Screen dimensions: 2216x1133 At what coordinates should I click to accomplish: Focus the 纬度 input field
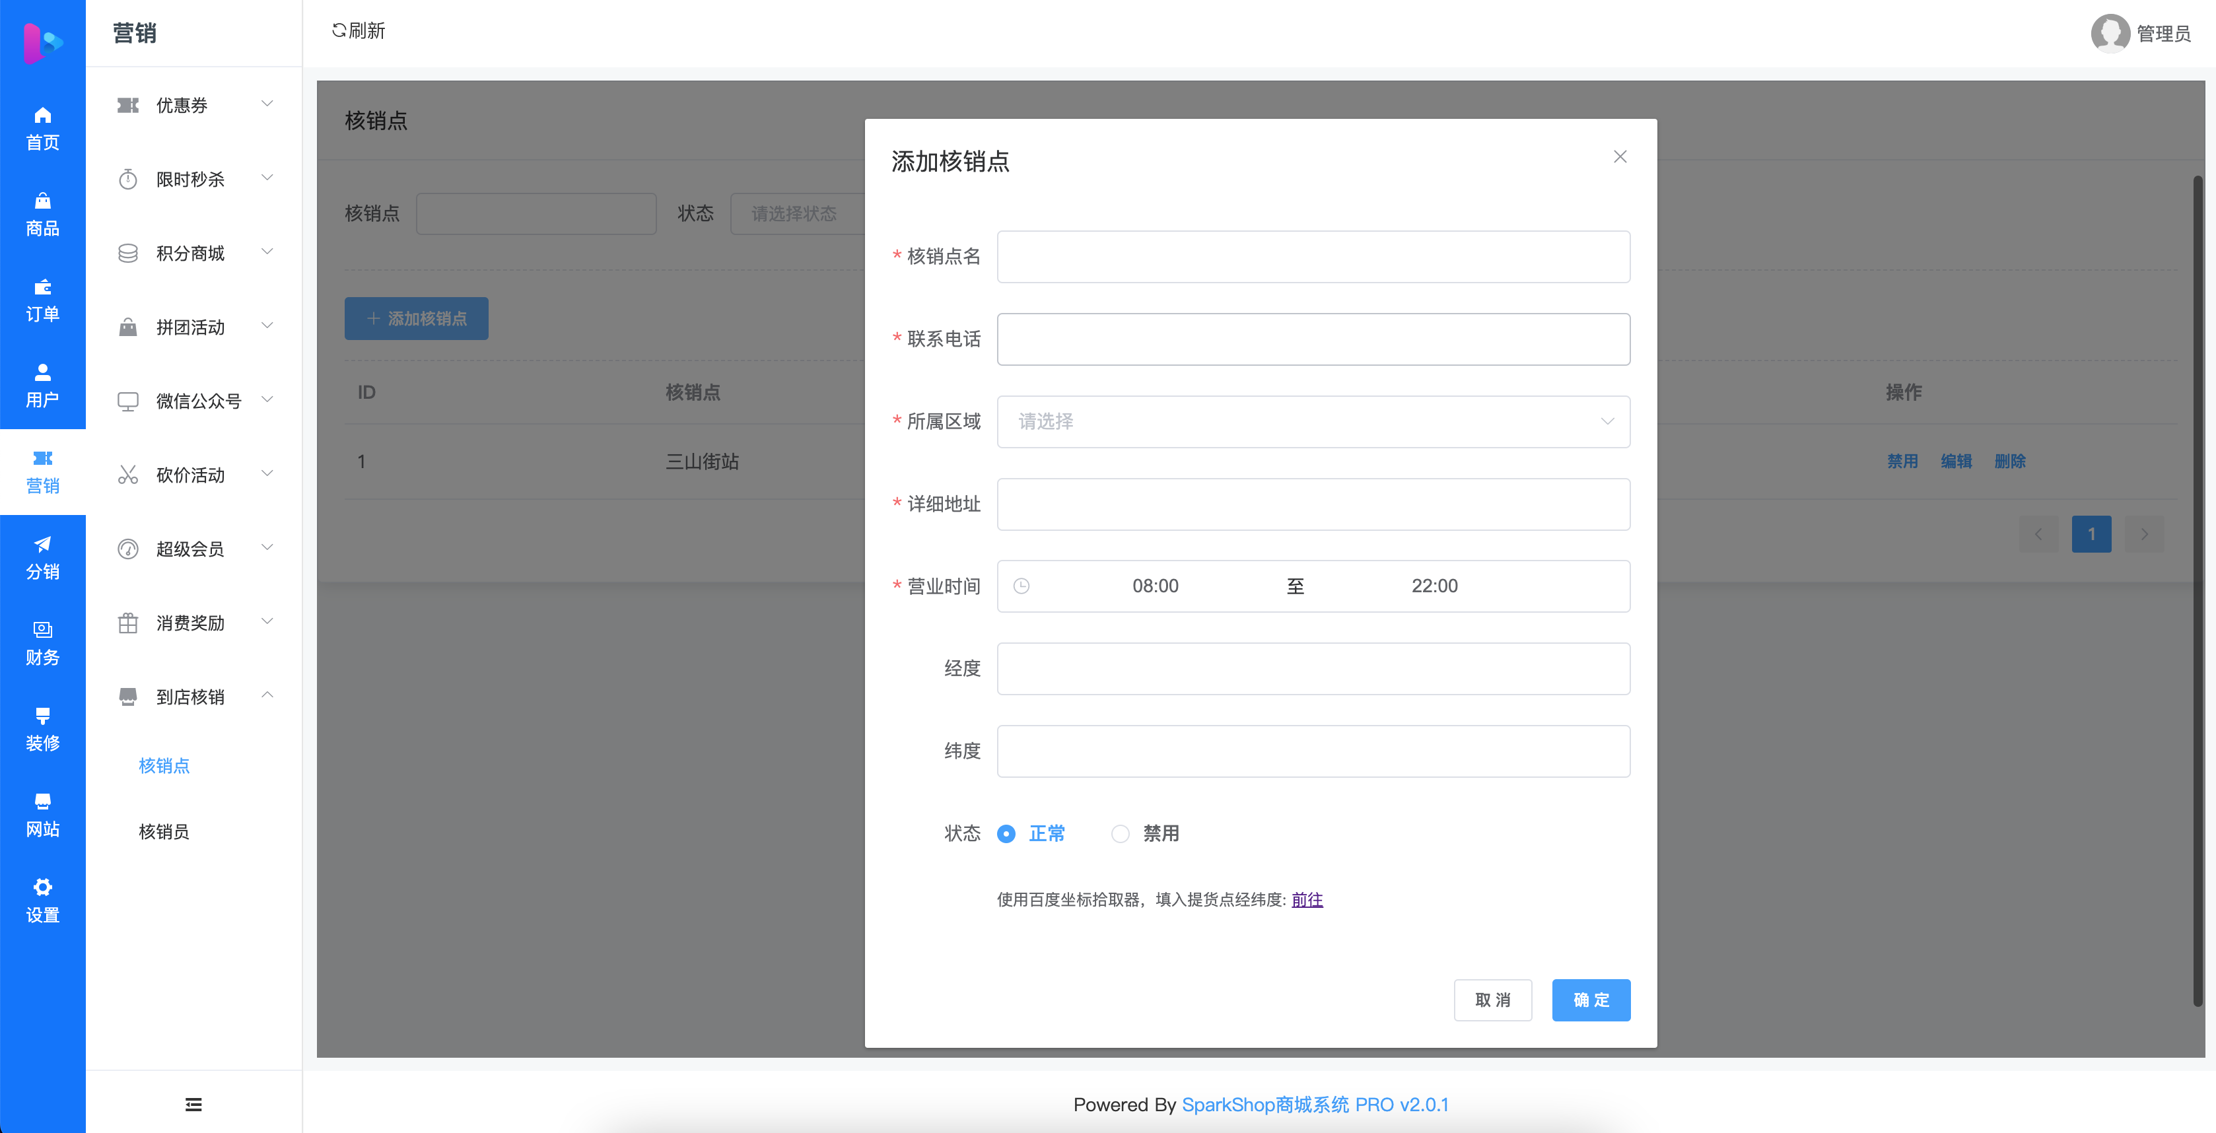point(1313,751)
